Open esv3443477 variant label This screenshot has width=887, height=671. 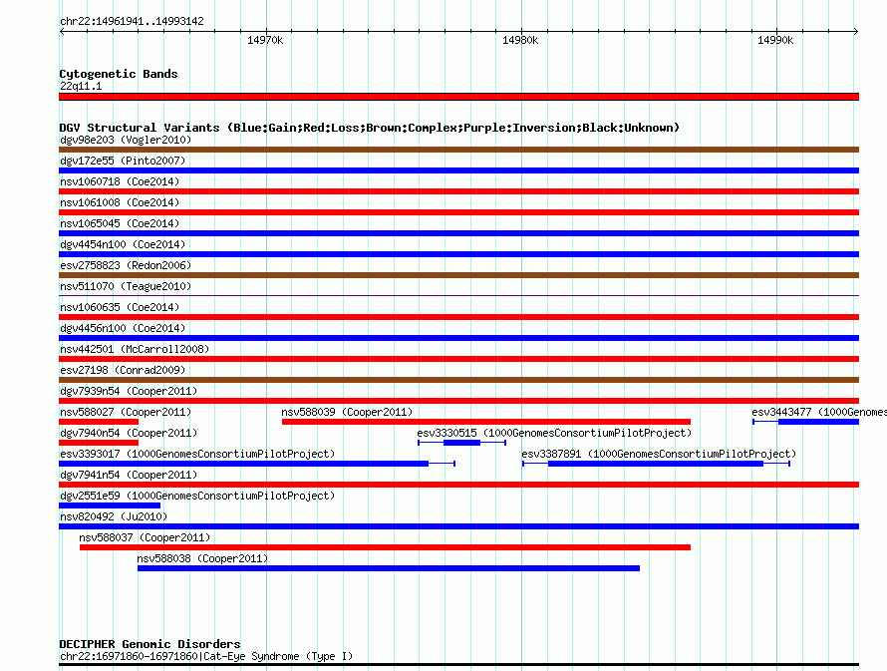[x=818, y=412]
